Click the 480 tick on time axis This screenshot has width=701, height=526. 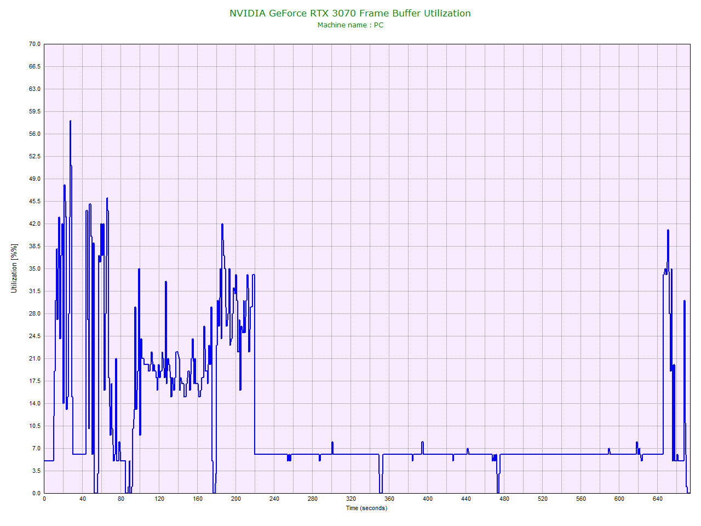coord(504,499)
